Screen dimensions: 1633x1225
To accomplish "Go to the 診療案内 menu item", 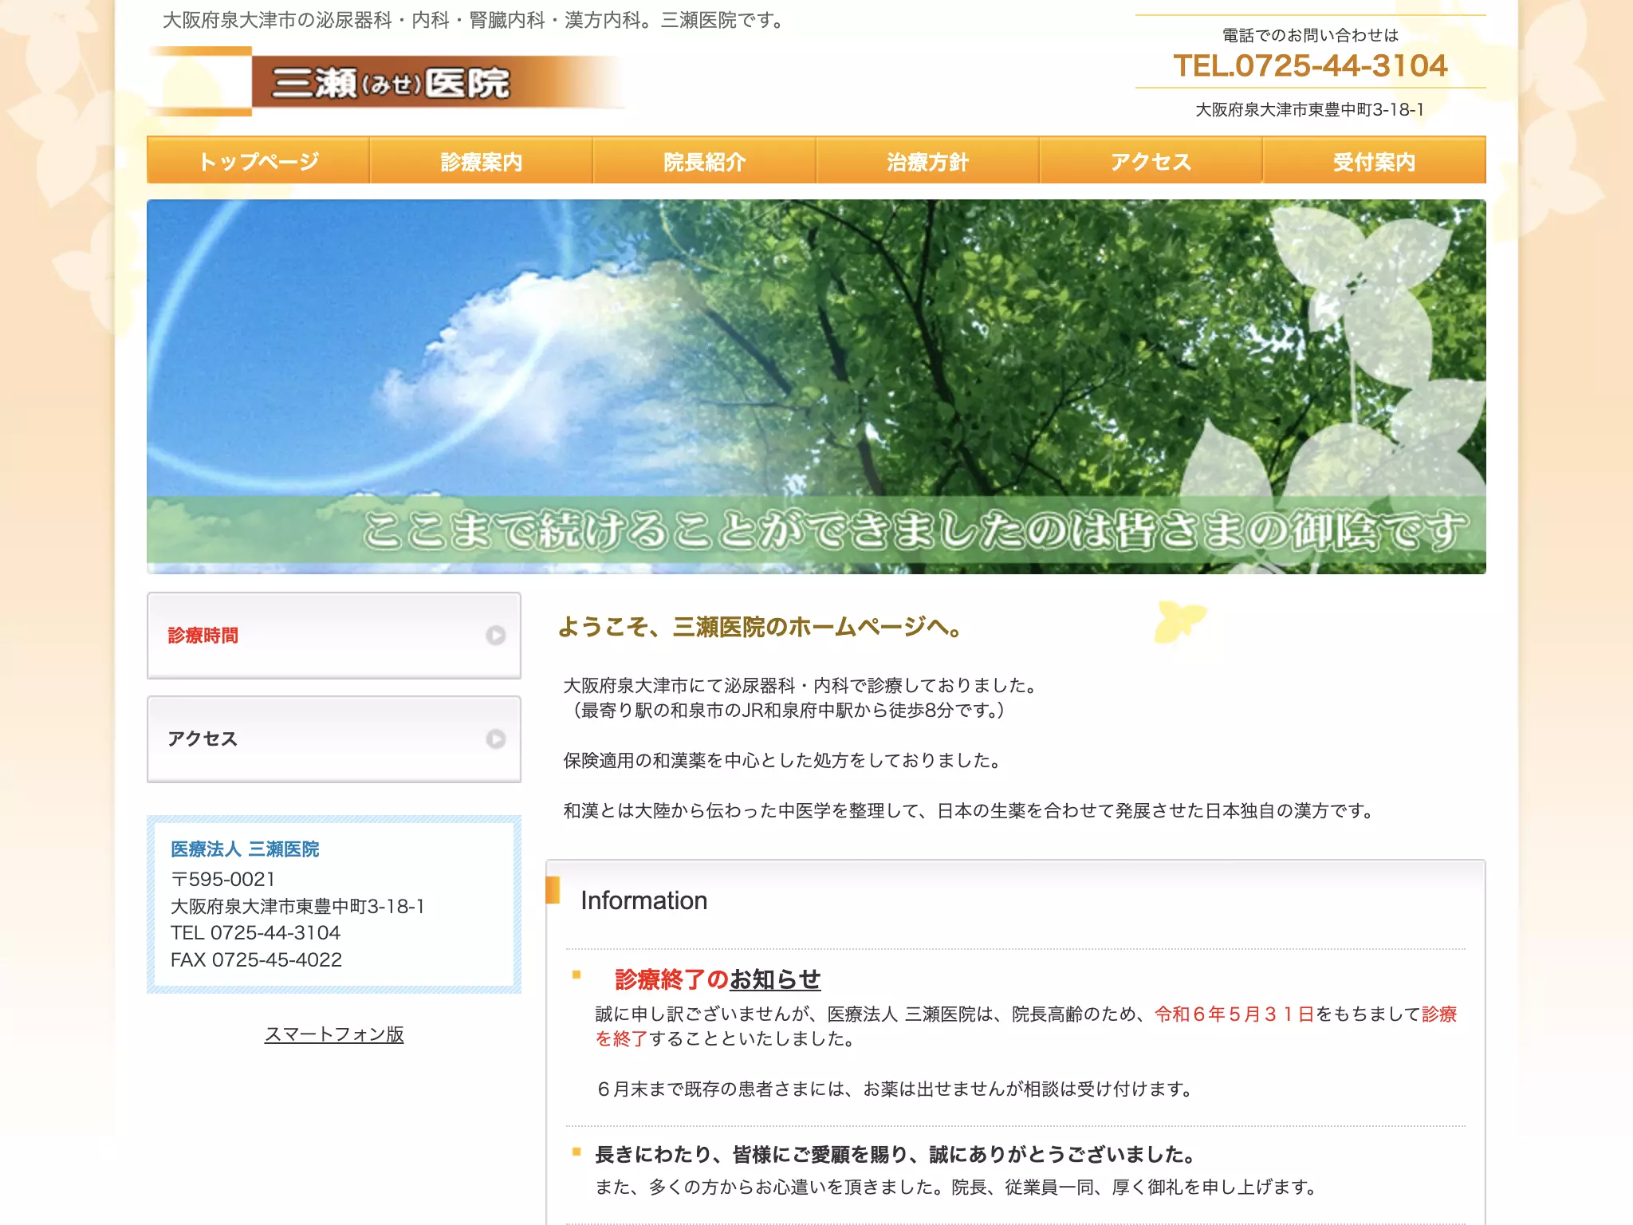I will click(482, 160).
